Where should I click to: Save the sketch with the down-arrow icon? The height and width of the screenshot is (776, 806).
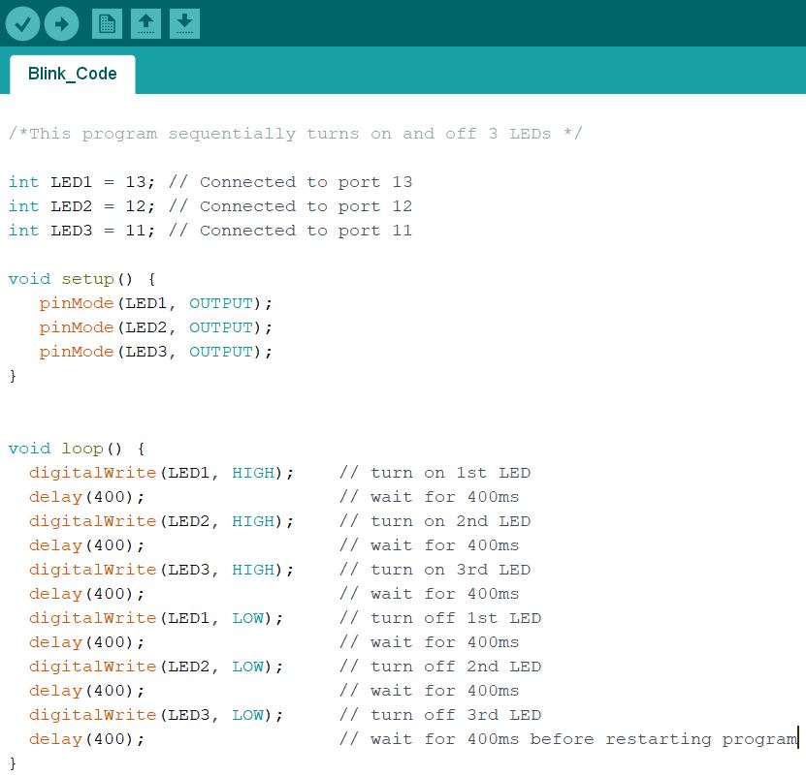(184, 23)
